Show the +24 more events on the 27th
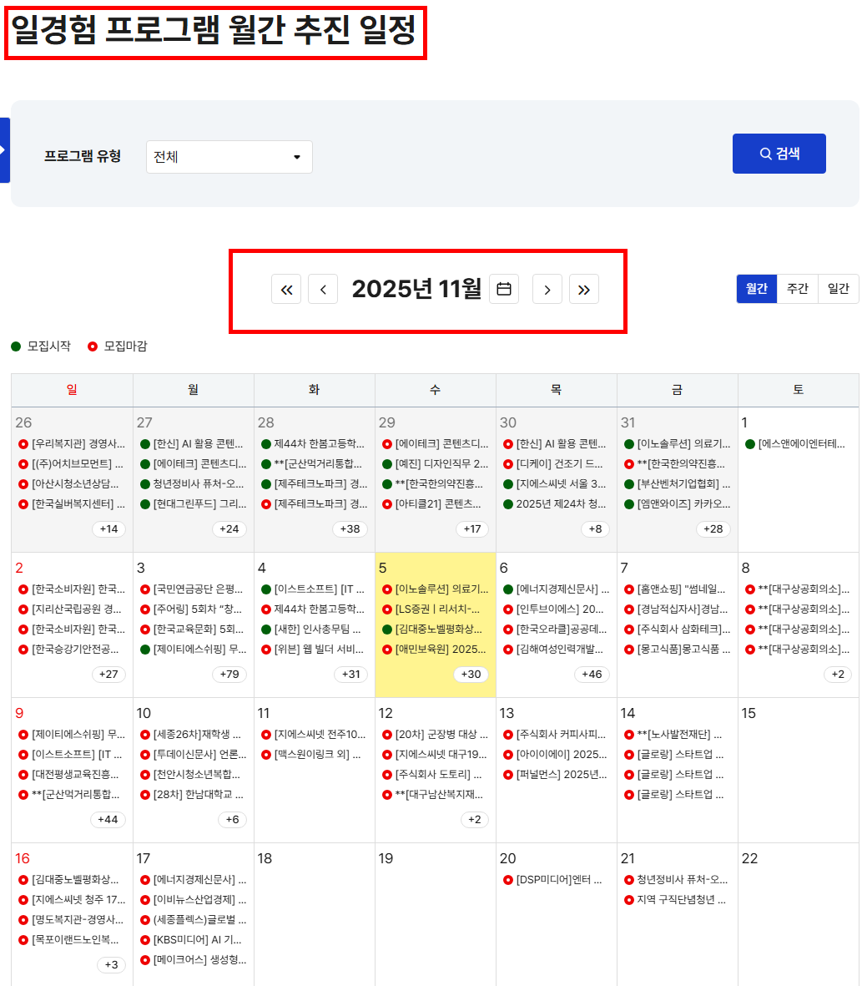Screen dimensions: 862x986 (x=229, y=528)
